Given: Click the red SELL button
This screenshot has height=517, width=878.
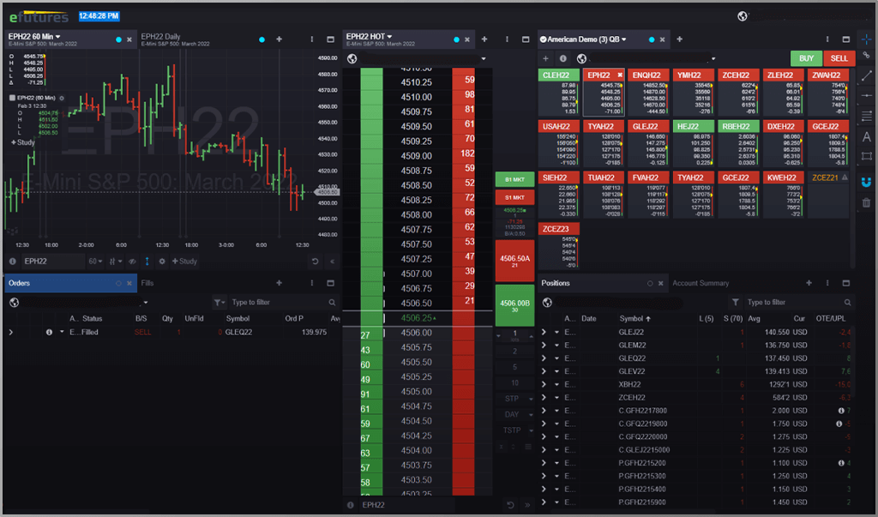Looking at the screenshot, I should pos(839,58).
